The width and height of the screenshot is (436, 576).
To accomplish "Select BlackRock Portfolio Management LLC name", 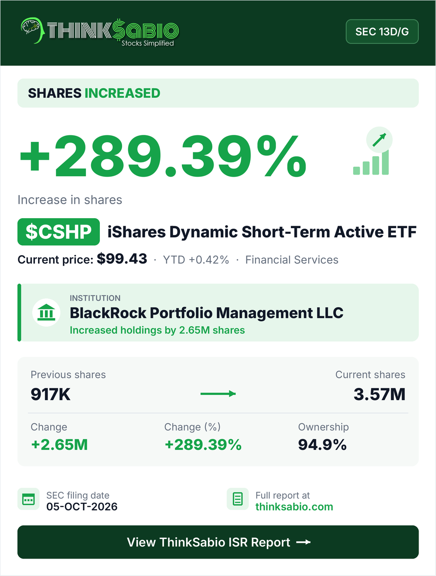I will 207,313.
